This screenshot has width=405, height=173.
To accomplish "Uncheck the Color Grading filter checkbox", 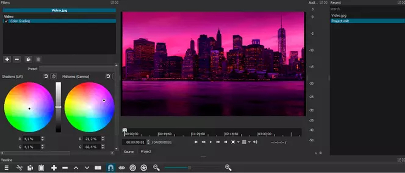I will tap(6, 21).
